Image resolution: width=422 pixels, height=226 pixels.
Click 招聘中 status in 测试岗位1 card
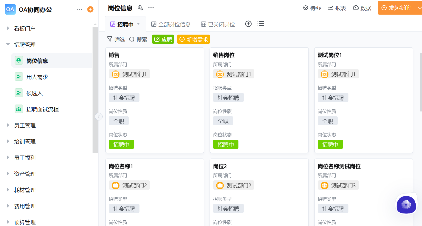330,144
